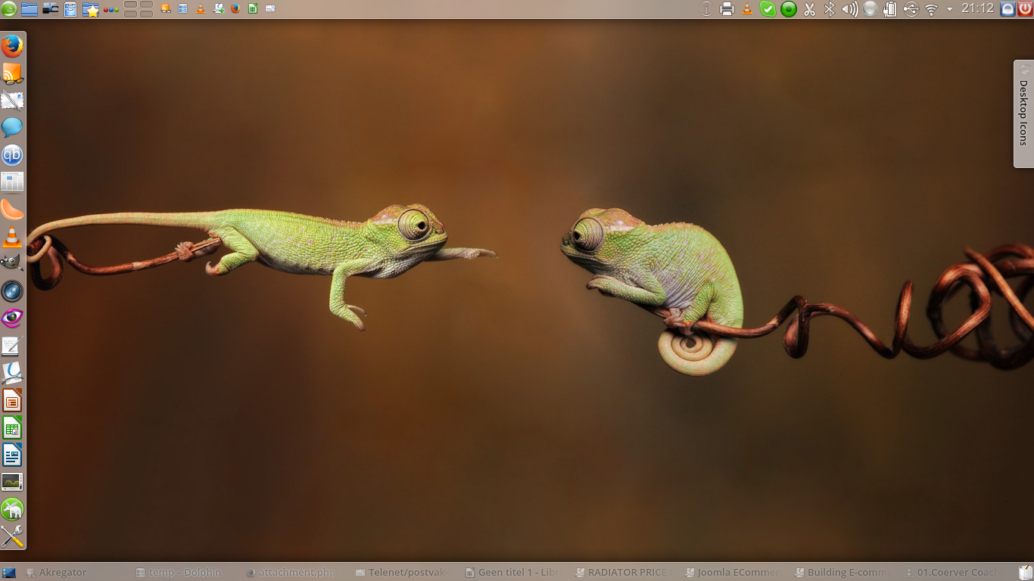The height and width of the screenshot is (581, 1034).
Task: Click the Klipper scissors tray icon
Action: [809, 9]
